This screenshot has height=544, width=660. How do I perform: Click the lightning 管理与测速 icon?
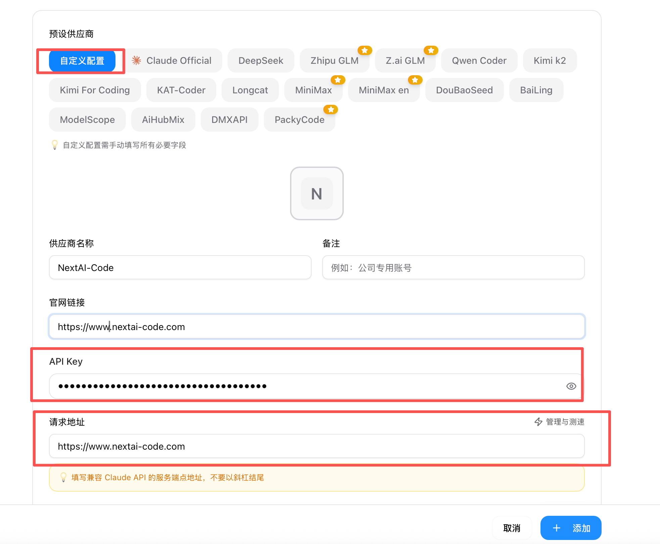pos(538,422)
